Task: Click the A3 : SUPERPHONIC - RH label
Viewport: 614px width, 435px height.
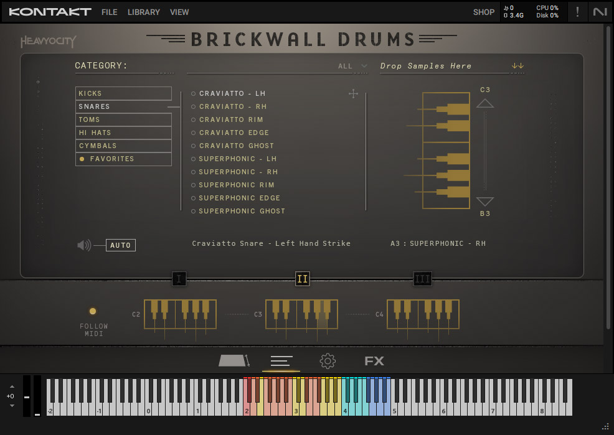Action: 438,244
